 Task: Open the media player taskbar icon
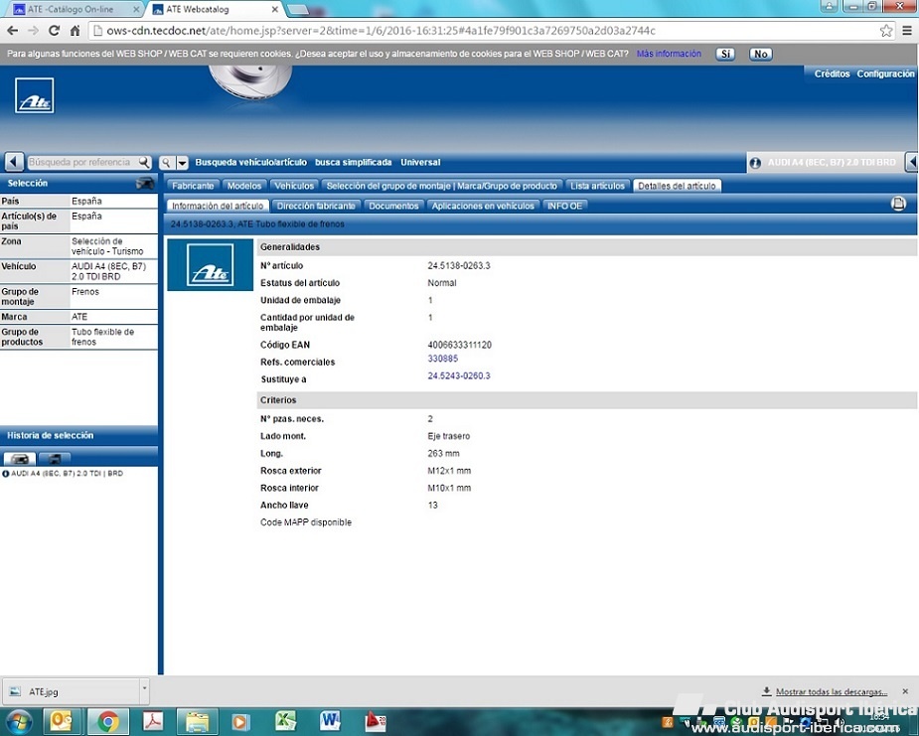click(240, 722)
